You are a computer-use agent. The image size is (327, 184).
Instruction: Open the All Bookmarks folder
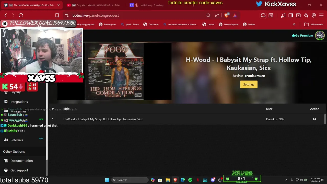click(314, 25)
